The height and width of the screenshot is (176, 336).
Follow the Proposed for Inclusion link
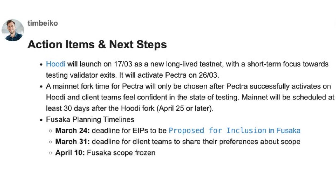218,131
